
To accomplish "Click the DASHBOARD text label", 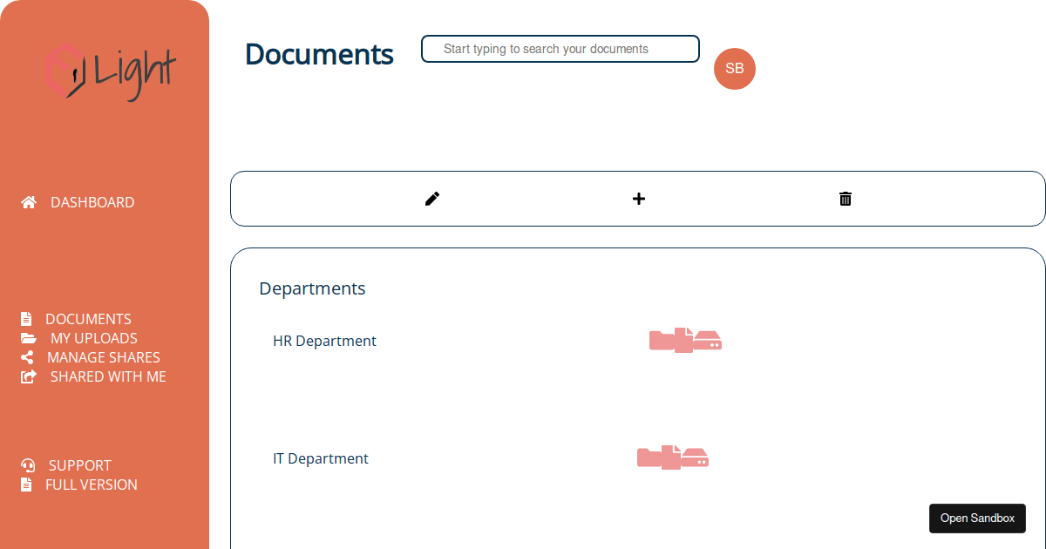I will click(92, 202).
